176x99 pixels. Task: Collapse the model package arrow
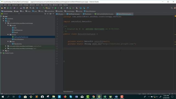tap(8, 26)
